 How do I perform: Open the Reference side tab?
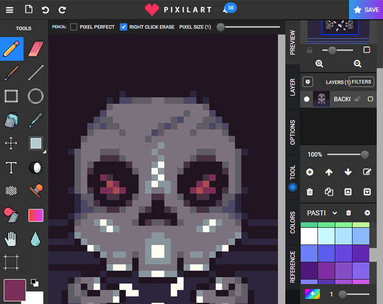(292, 266)
